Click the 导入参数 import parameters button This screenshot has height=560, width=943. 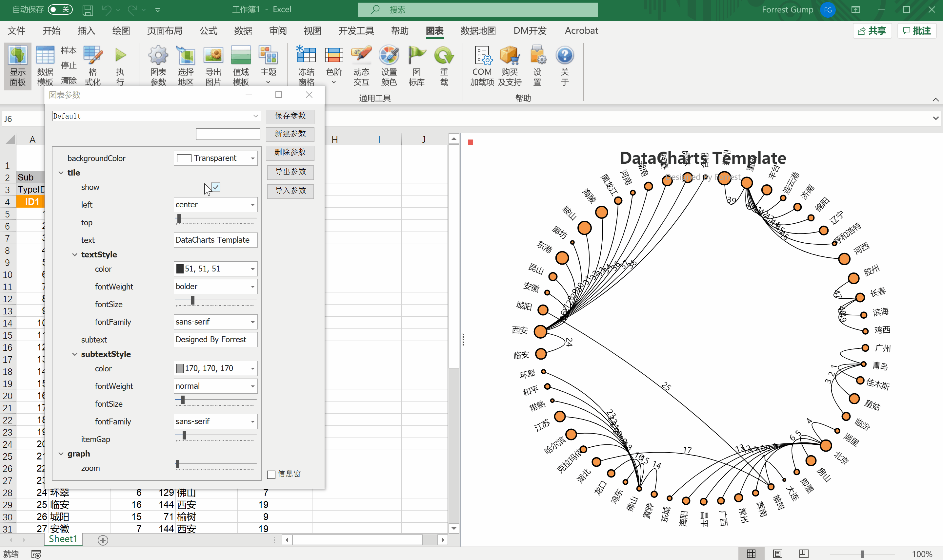point(290,191)
